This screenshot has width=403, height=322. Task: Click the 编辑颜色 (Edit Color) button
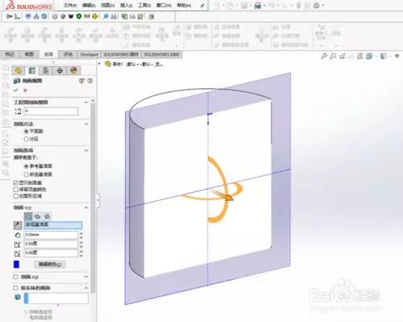tap(50, 265)
